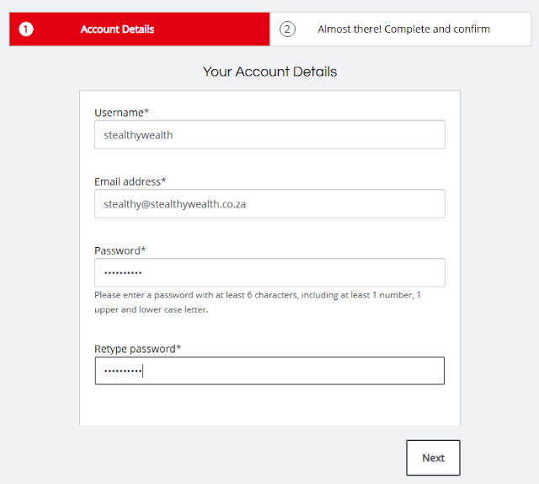Click the Retype password* label
Screen dimensions: 539x484
[x=138, y=348]
